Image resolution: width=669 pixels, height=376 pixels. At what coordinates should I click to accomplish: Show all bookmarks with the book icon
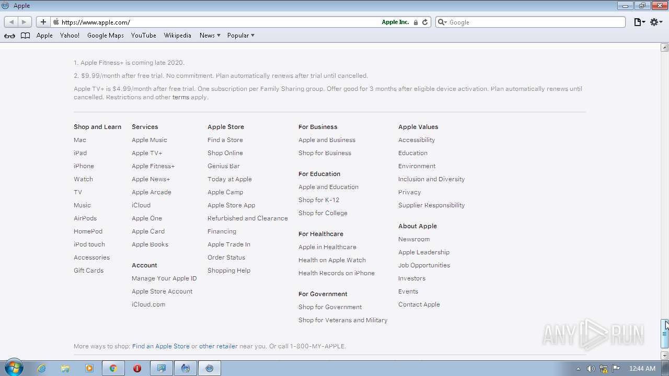25,36
